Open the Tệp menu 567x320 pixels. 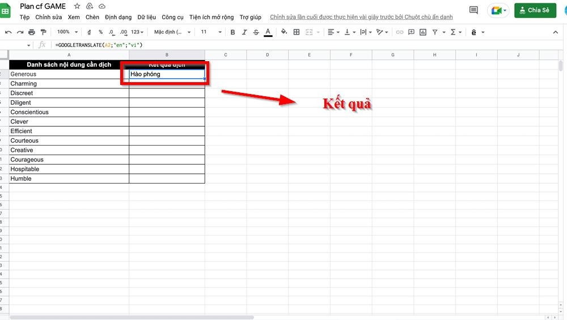click(x=24, y=17)
